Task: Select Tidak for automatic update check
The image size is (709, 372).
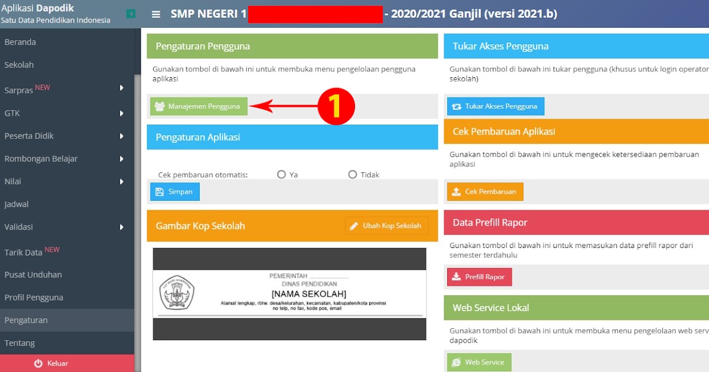Action: click(x=353, y=175)
